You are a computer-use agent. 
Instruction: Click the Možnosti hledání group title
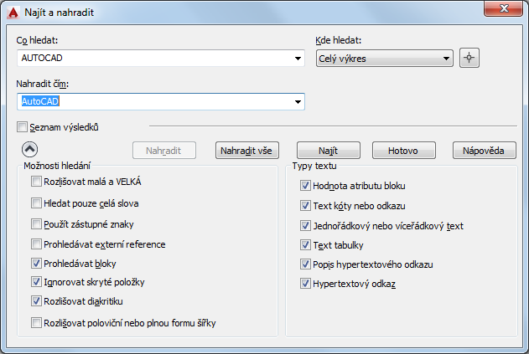tap(57, 166)
